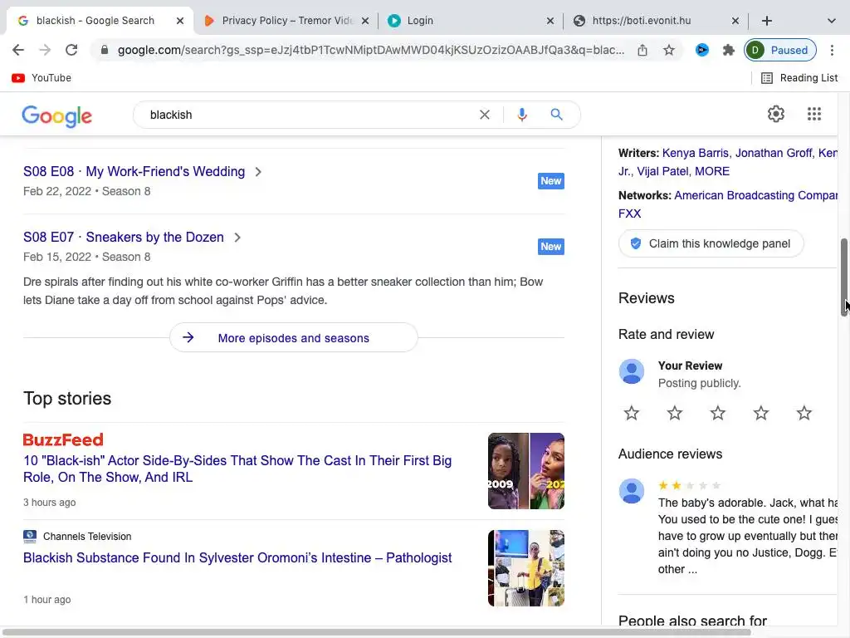Switch to Privacy Policy Tremor Video tab
850x638 pixels.
(x=286, y=21)
